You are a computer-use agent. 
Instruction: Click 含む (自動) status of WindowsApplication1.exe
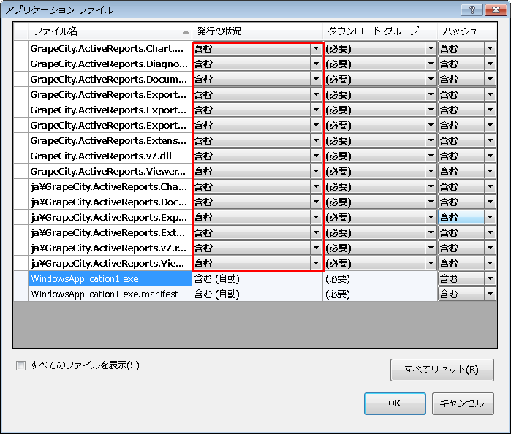(257, 278)
